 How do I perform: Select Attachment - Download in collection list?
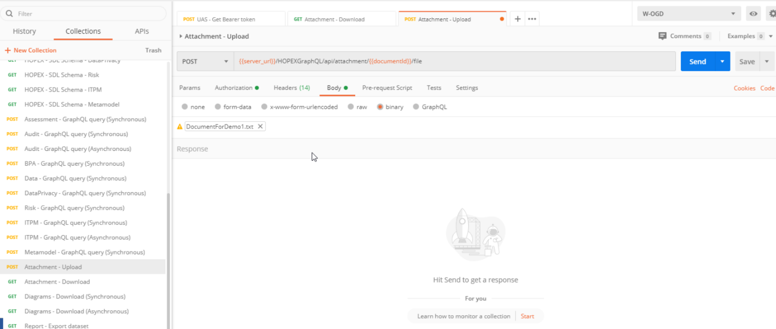point(57,282)
